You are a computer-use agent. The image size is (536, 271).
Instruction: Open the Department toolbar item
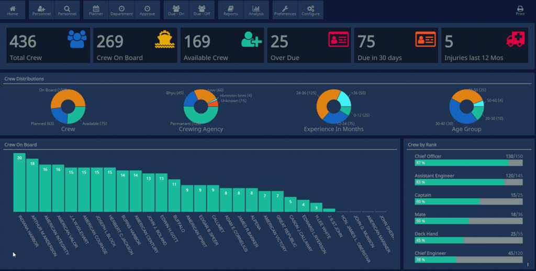click(121, 10)
